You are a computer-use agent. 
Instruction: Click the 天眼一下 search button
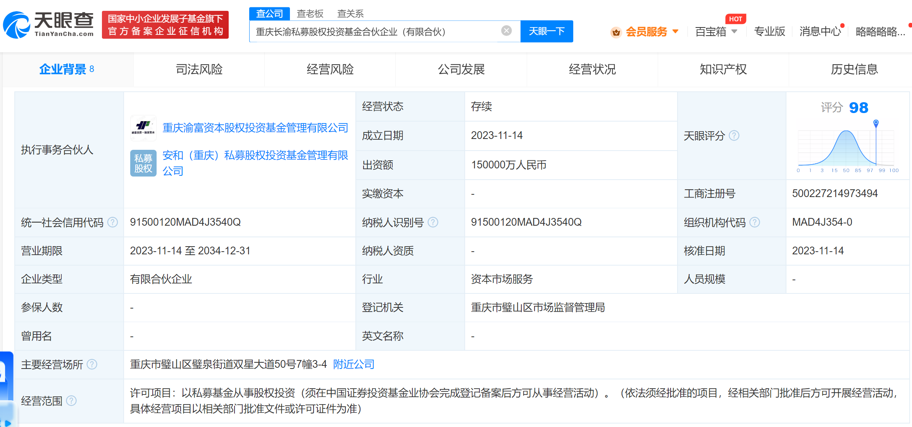point(547,31)
